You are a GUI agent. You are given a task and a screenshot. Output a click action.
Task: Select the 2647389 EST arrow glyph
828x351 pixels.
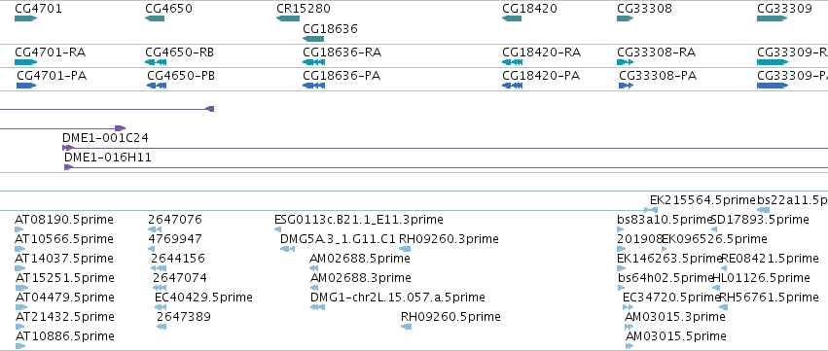pos(162,327)
